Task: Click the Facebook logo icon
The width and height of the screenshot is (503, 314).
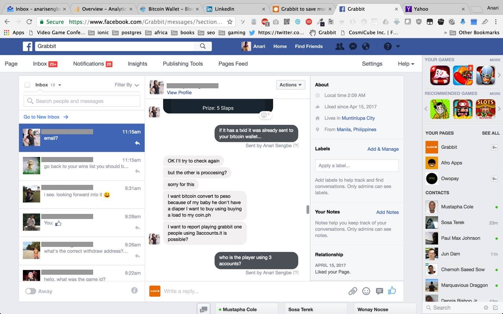Action: 28,46
